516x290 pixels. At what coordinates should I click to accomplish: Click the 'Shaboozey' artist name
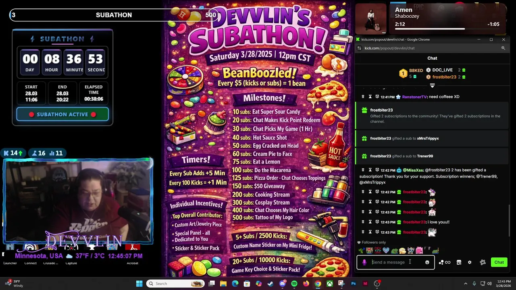point(407,16)
